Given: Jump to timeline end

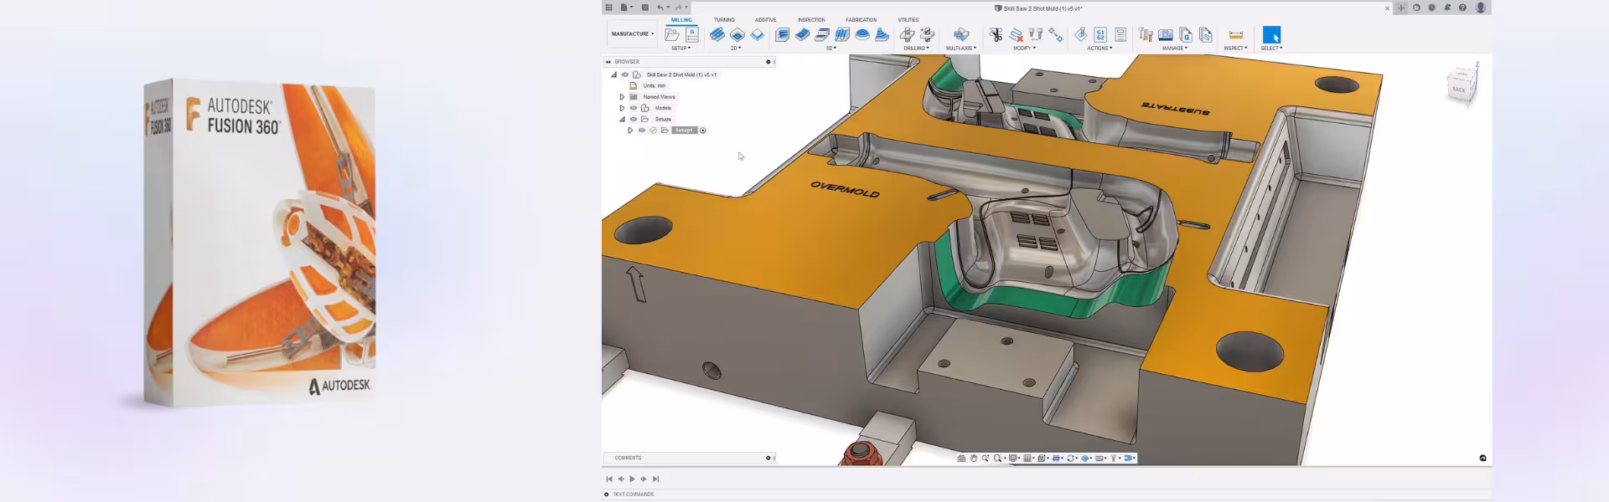Looking at the screenshot, I should 655,479.
